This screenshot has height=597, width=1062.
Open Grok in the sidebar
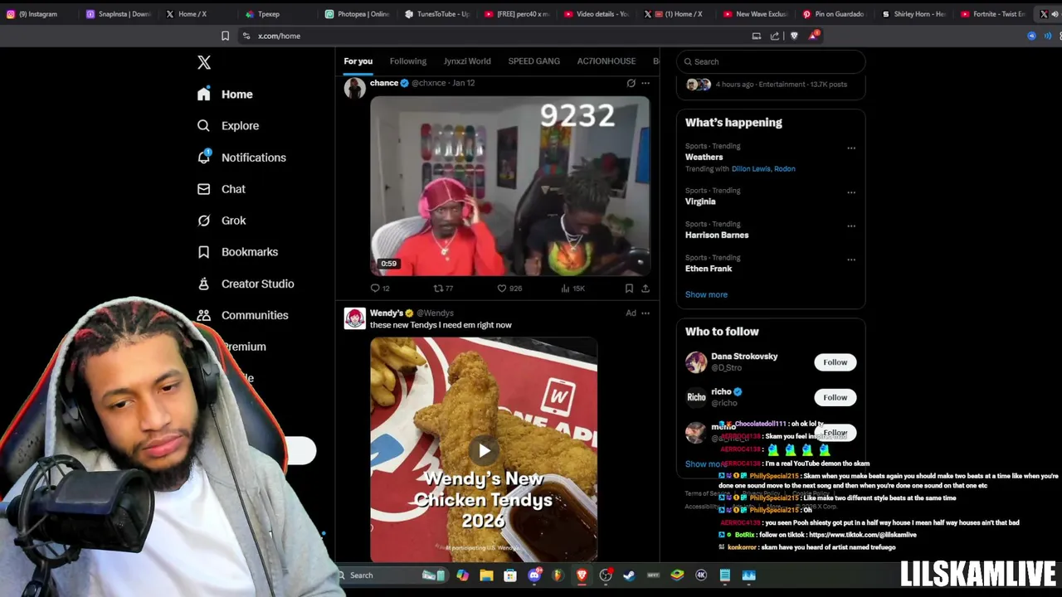[x=221, y=221]
